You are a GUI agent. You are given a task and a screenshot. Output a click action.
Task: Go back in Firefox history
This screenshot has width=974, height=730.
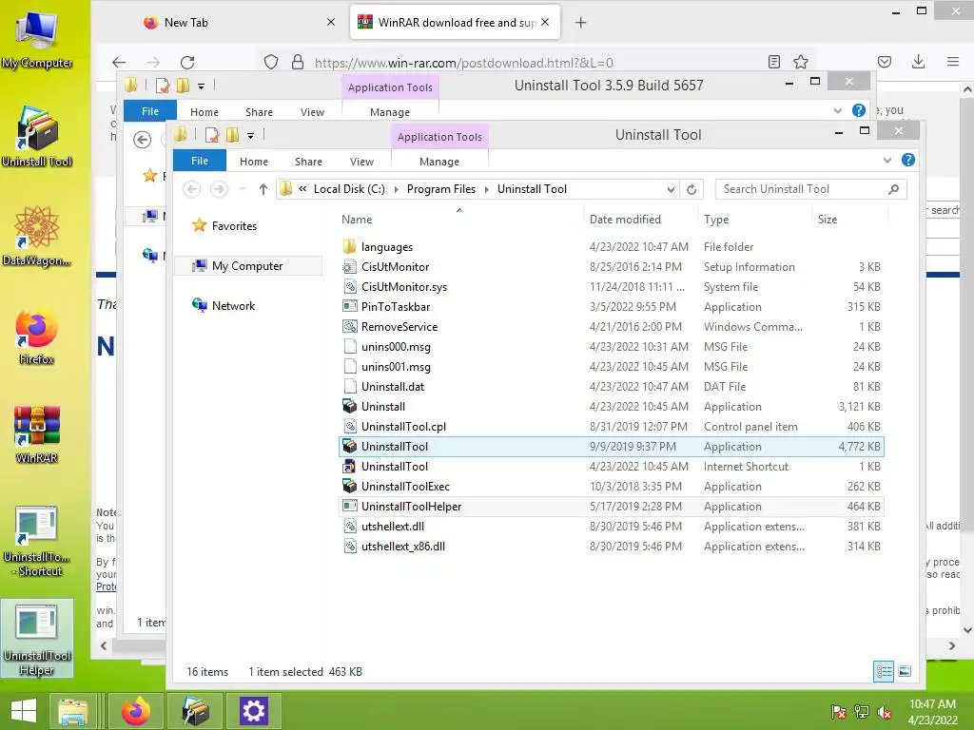coord(119,62)
